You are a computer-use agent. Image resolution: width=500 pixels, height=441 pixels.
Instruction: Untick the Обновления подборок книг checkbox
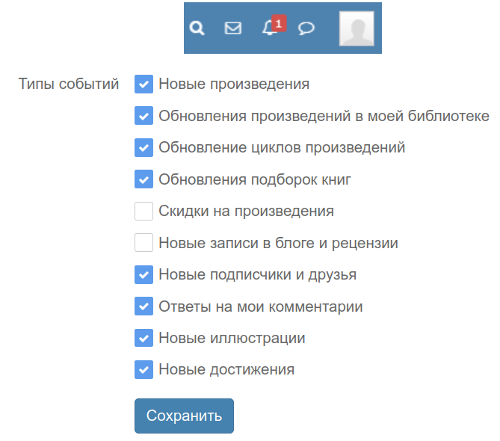[x=144, y=179]
